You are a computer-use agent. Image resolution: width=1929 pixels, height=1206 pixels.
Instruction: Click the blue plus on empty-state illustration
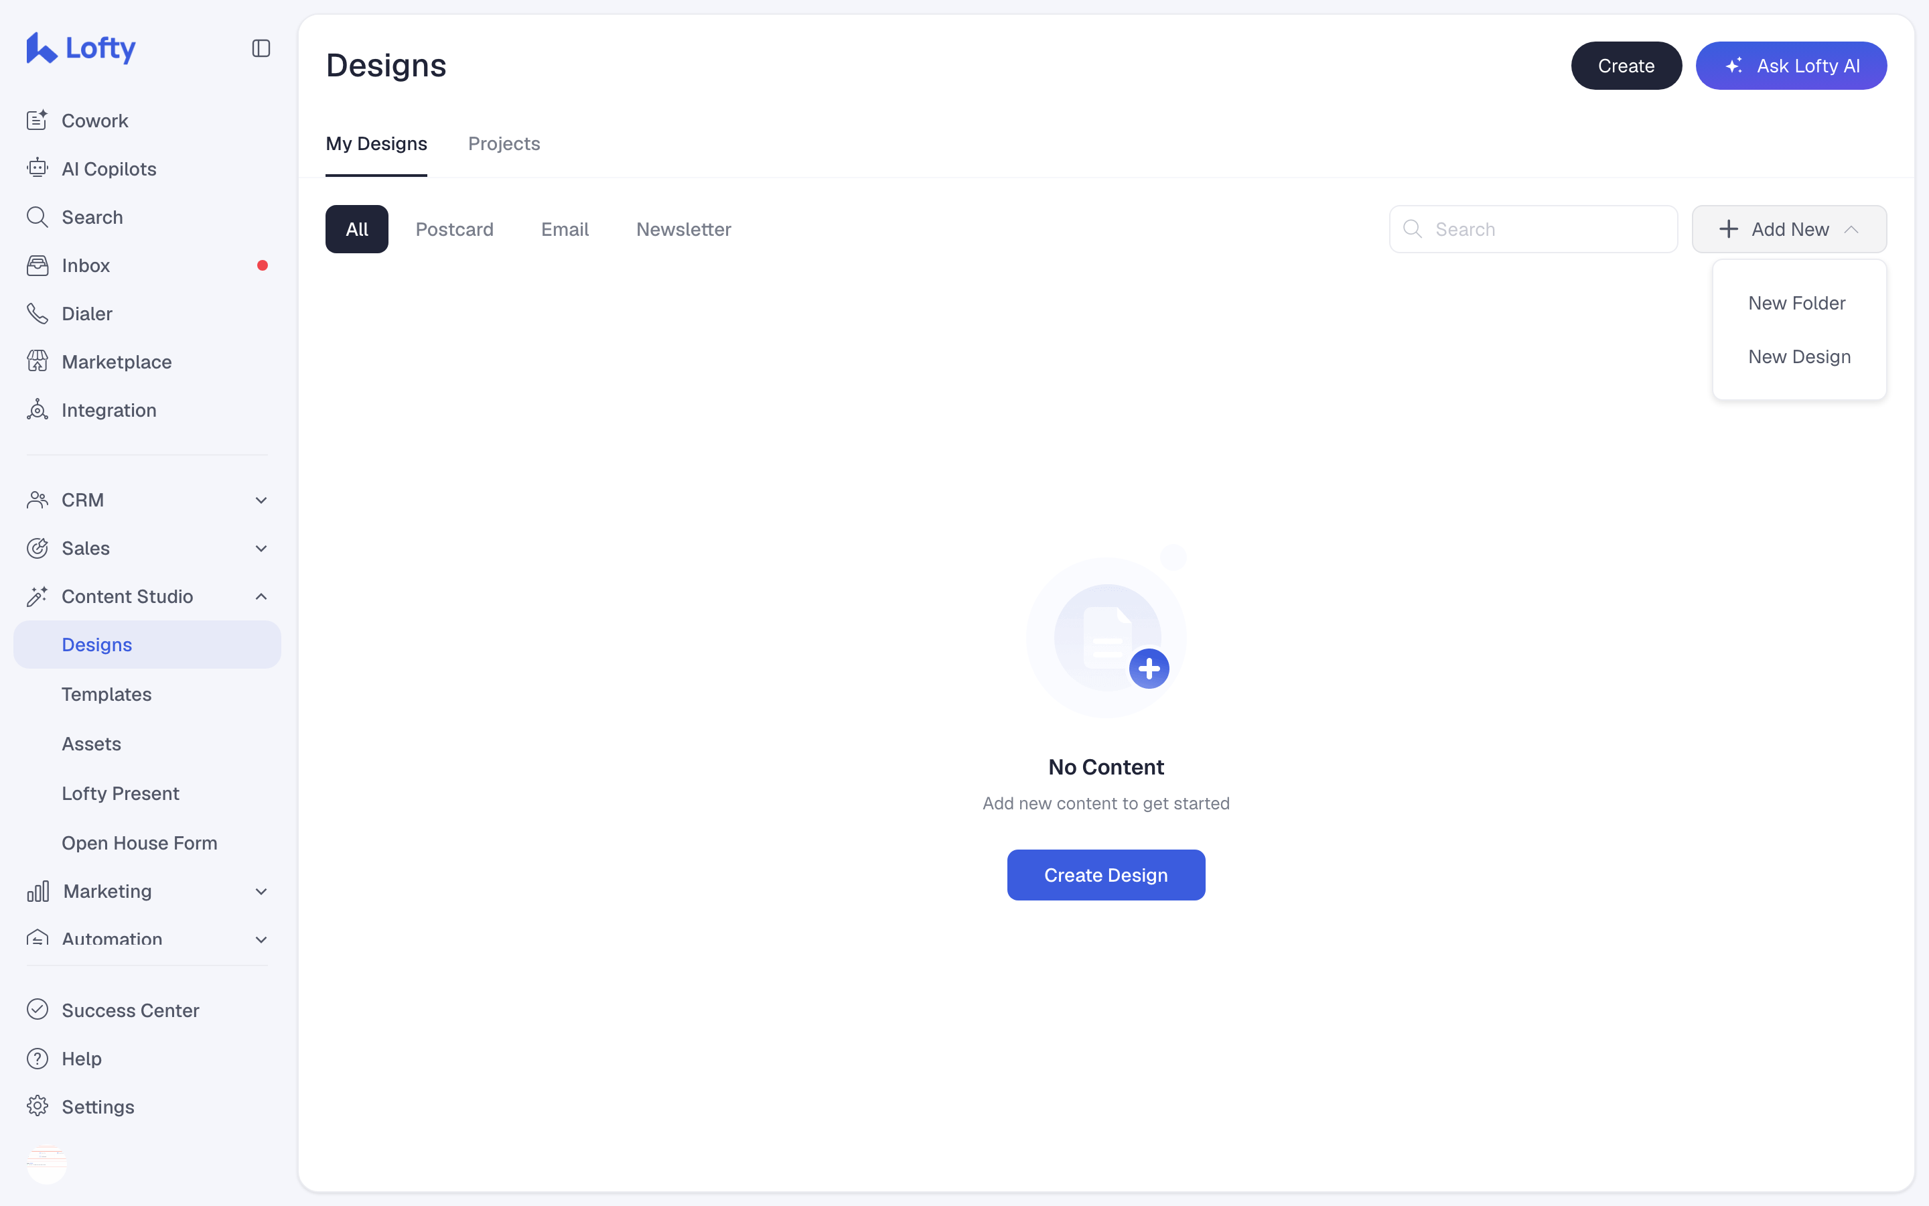coord(1149,669)
